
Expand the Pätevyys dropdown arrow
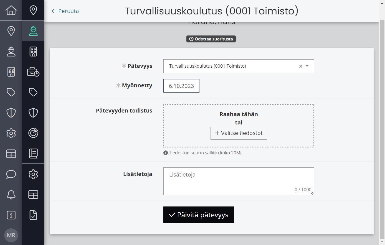point(307,66)
